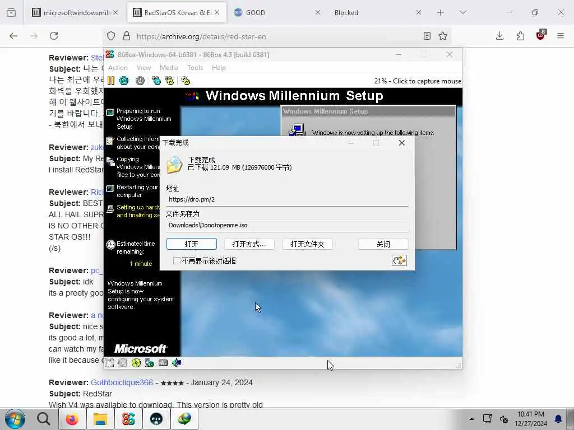This screenshot has height=430, width=574.
Task: Open 86Box settings icon in toolbar
Action: pyautogui.click(x=185, y=81)
